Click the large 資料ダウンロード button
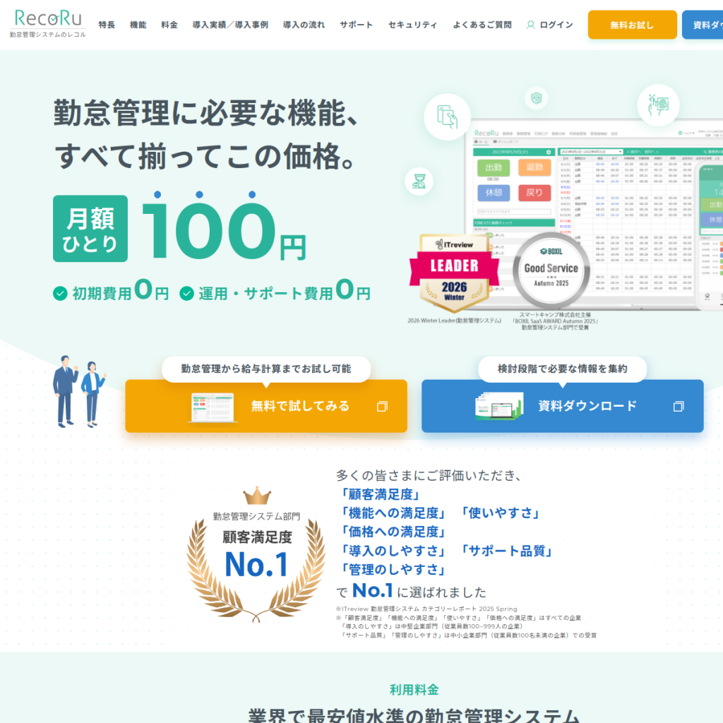The width and height of the screenshot is (723, 723). pyautogui.click(x=563, y=406)
